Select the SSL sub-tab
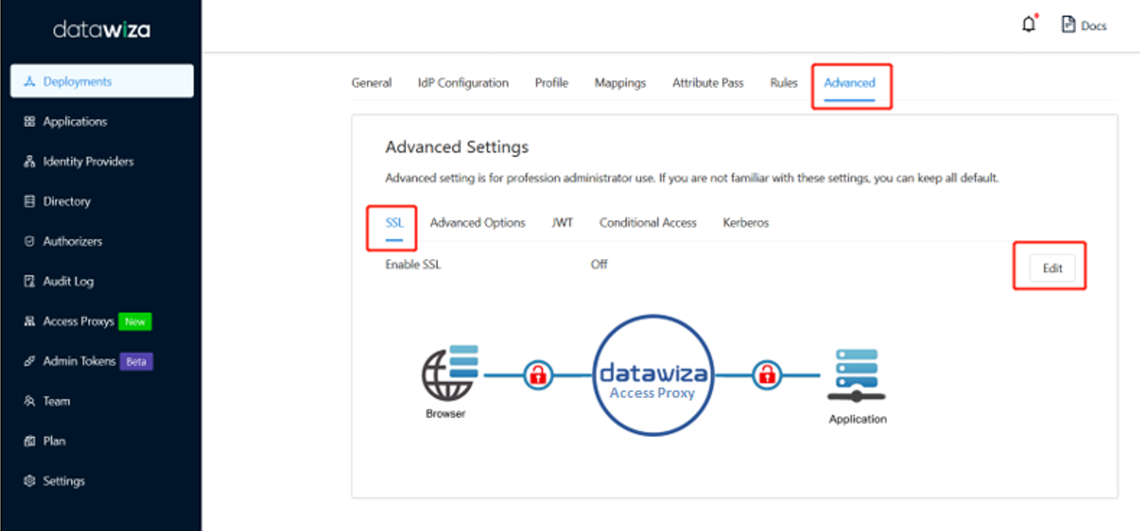This screenshot has height=531, width=1140. tap(395, 223)
